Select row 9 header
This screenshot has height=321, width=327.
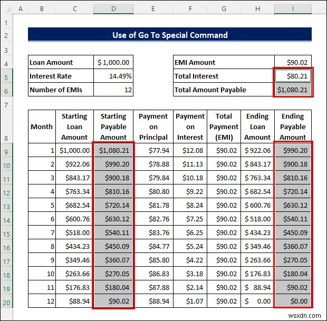6,150
